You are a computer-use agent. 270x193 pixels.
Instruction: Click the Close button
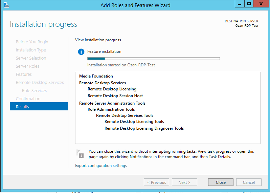click(221, 182)
